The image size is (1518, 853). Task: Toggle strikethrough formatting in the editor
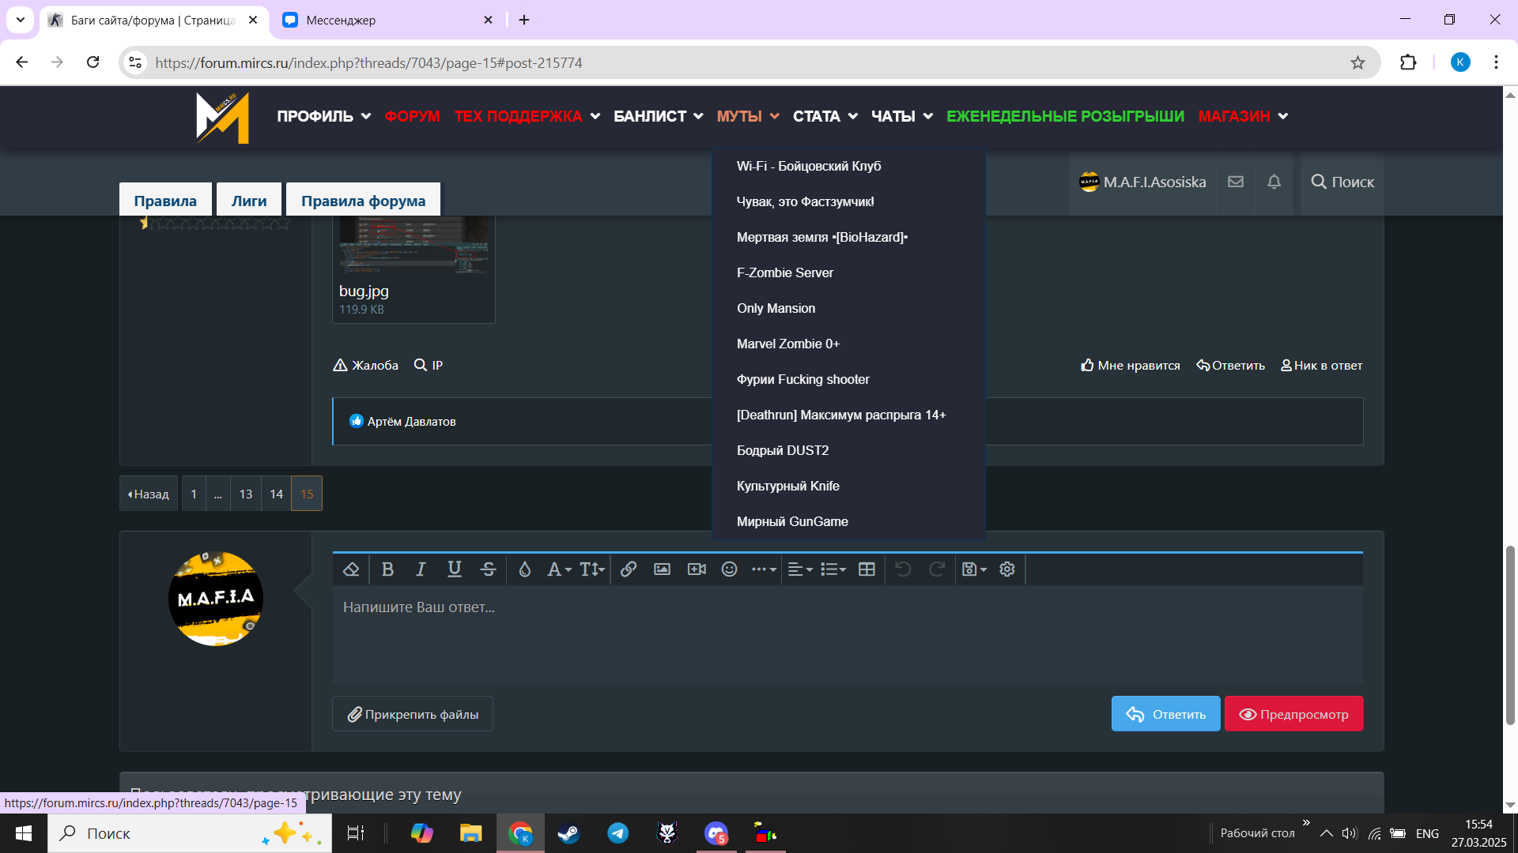coord(488,569)
